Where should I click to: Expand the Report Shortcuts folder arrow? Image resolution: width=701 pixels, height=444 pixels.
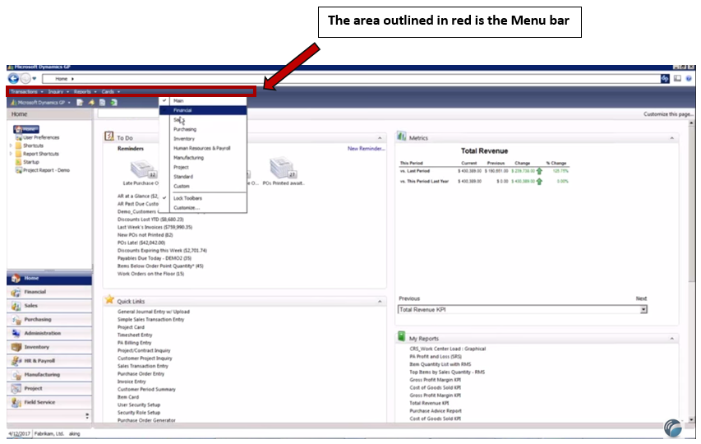11,154
